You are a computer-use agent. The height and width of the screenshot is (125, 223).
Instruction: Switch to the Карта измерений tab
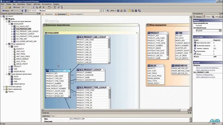(x=75, y=14)
